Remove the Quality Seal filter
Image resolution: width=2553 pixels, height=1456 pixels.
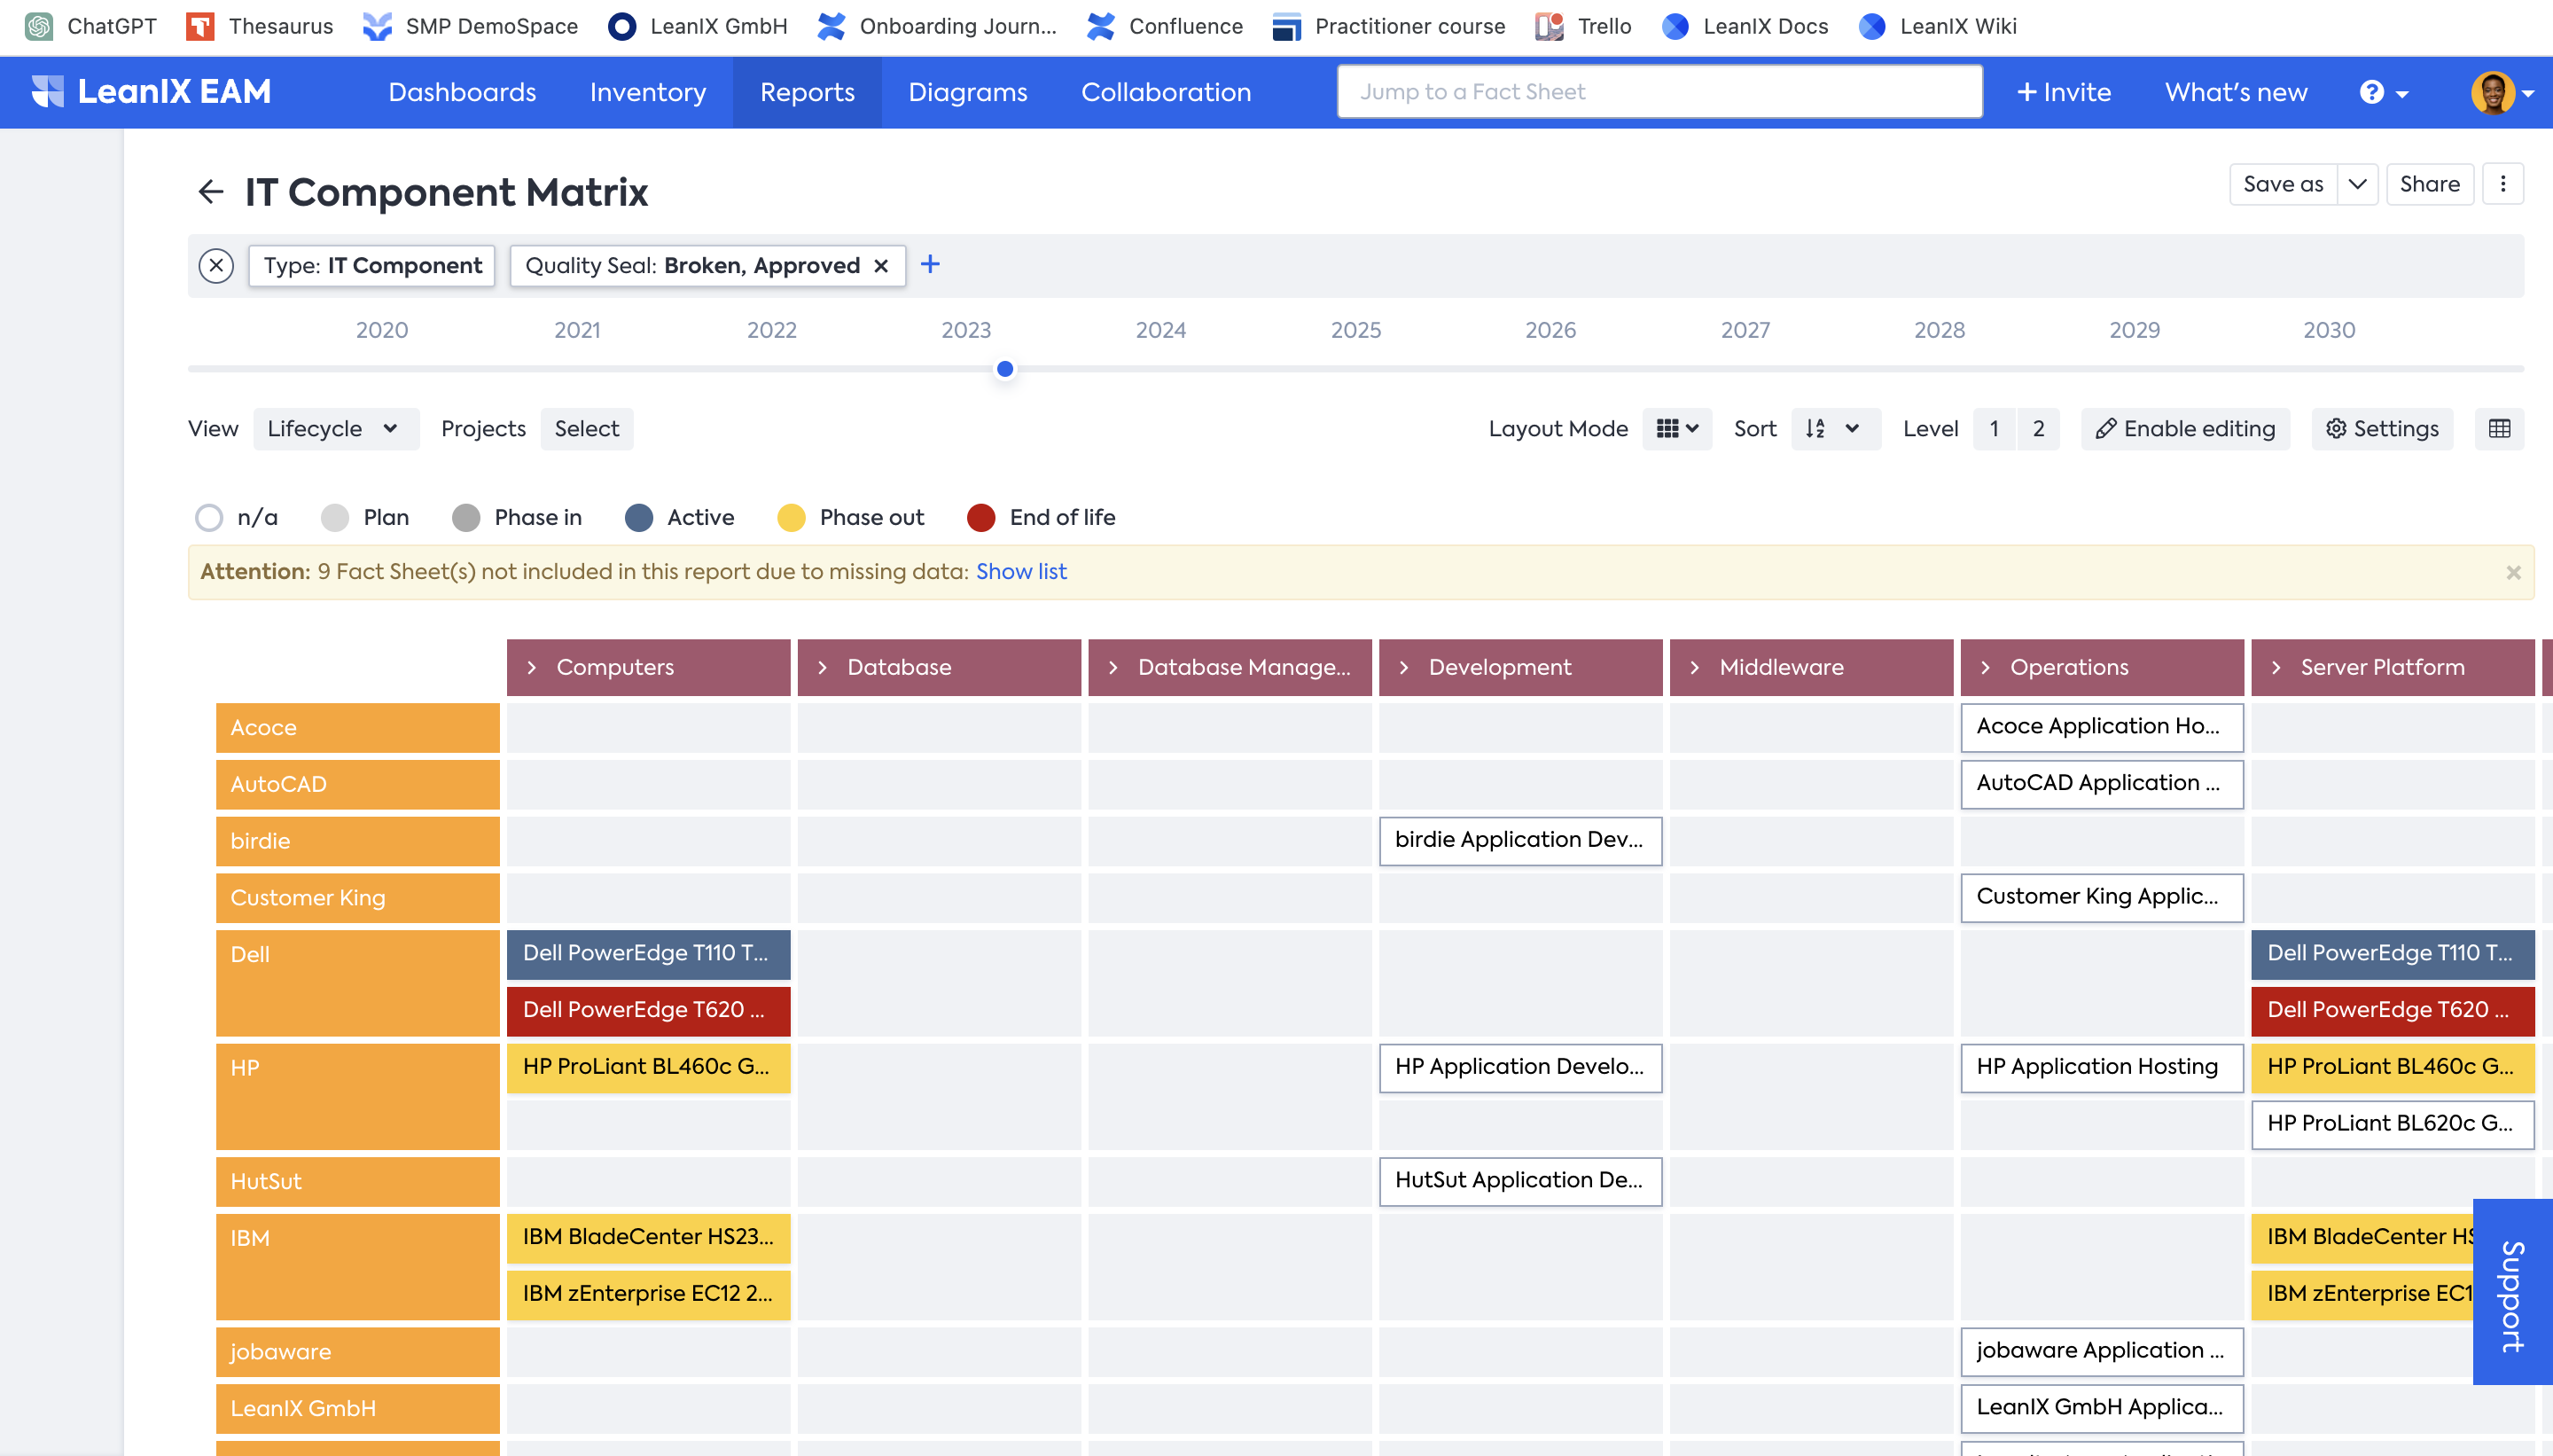880,266
